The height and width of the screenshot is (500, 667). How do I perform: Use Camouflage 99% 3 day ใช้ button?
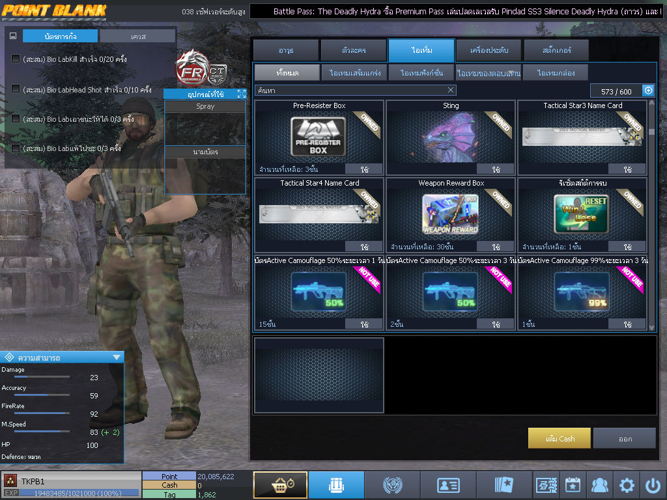[x=627, y=324]
